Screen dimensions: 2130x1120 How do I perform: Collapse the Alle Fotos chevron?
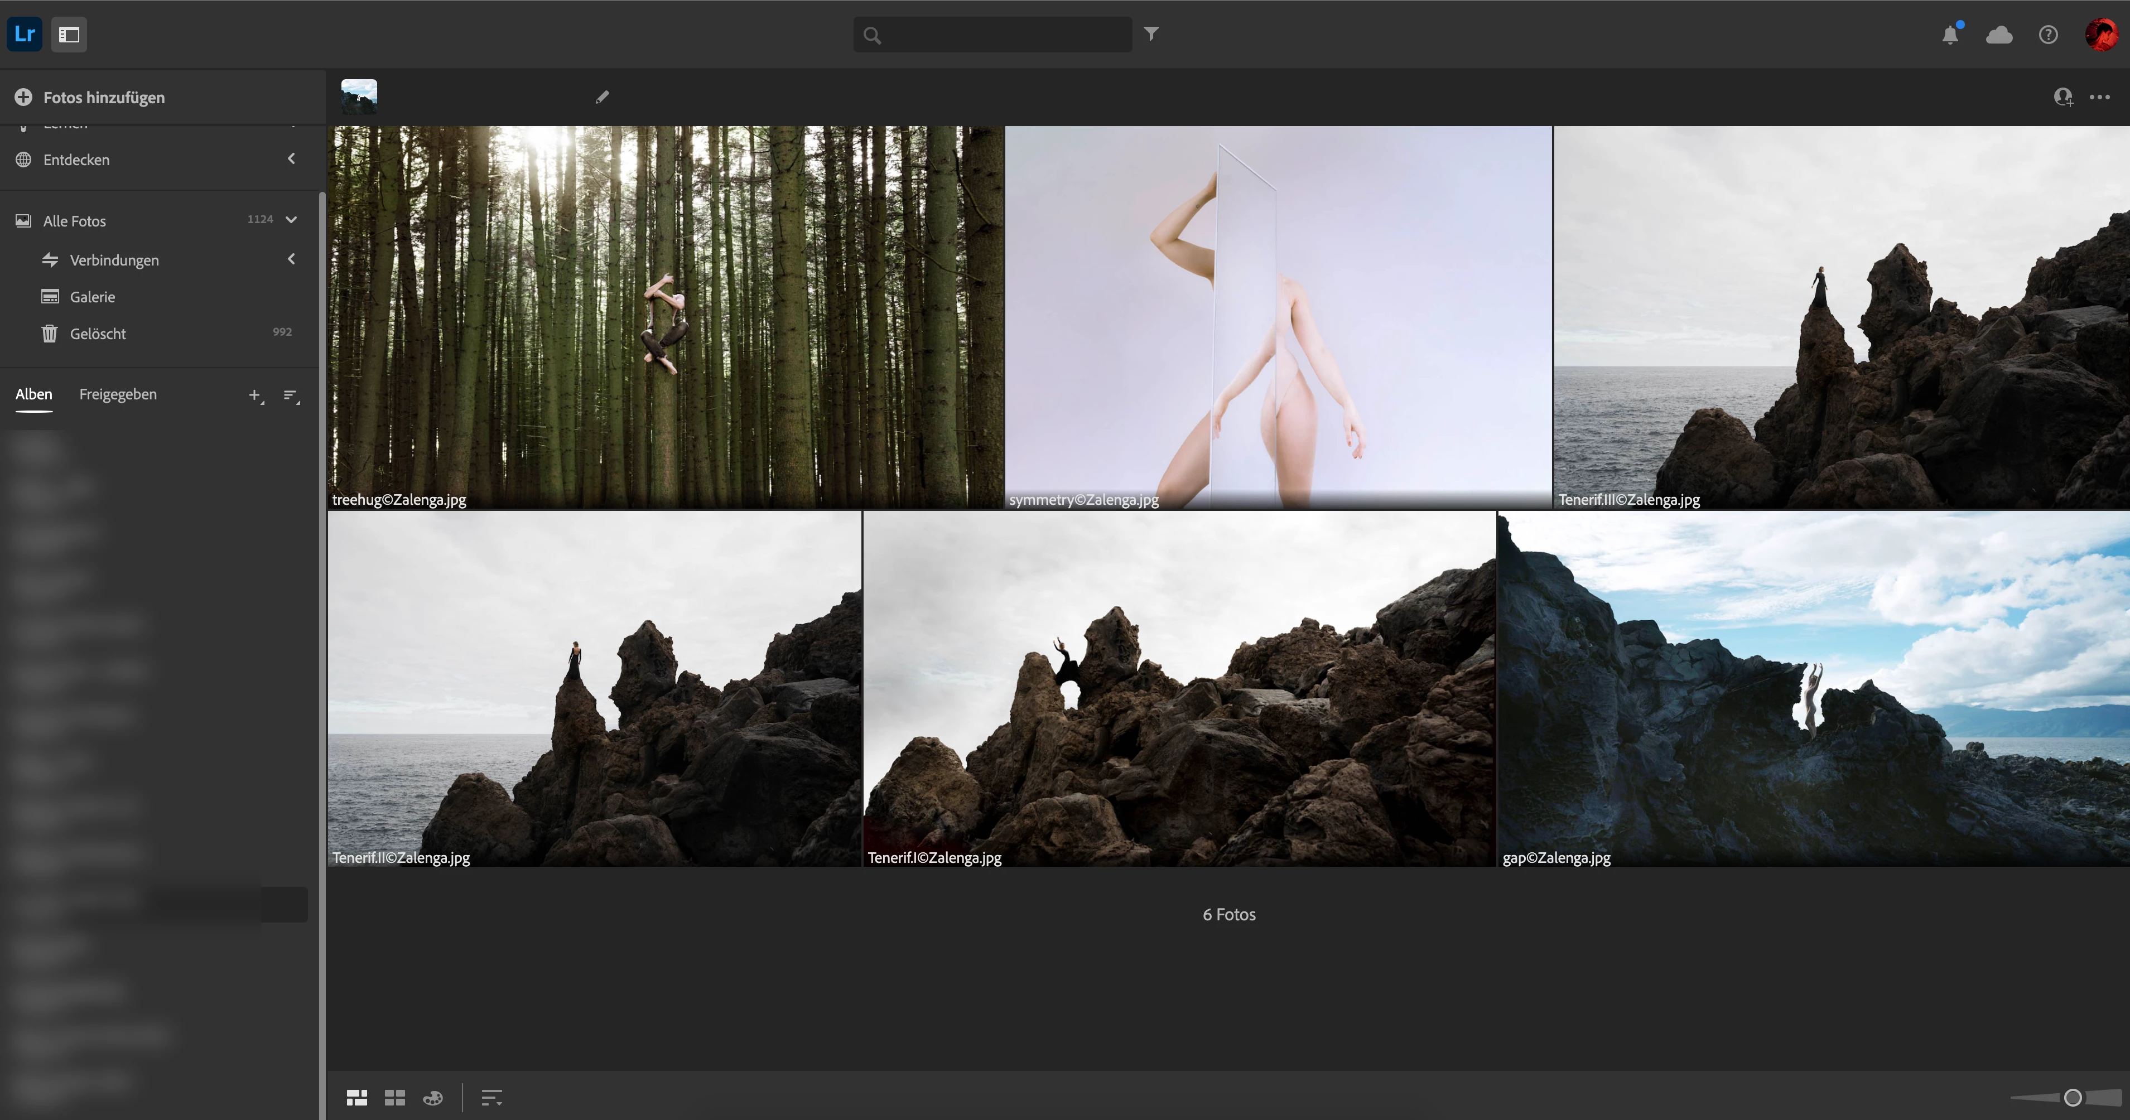click(291, 220)
